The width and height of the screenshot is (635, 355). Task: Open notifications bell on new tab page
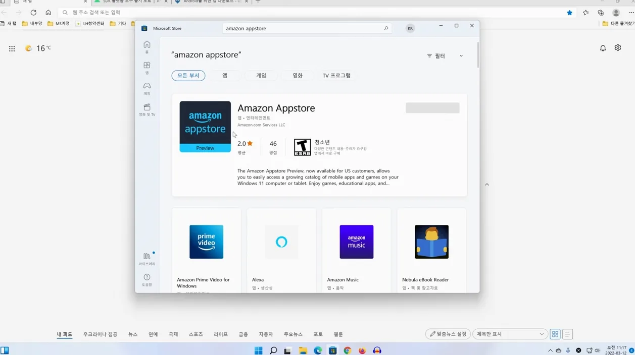[x=603, y=48]
